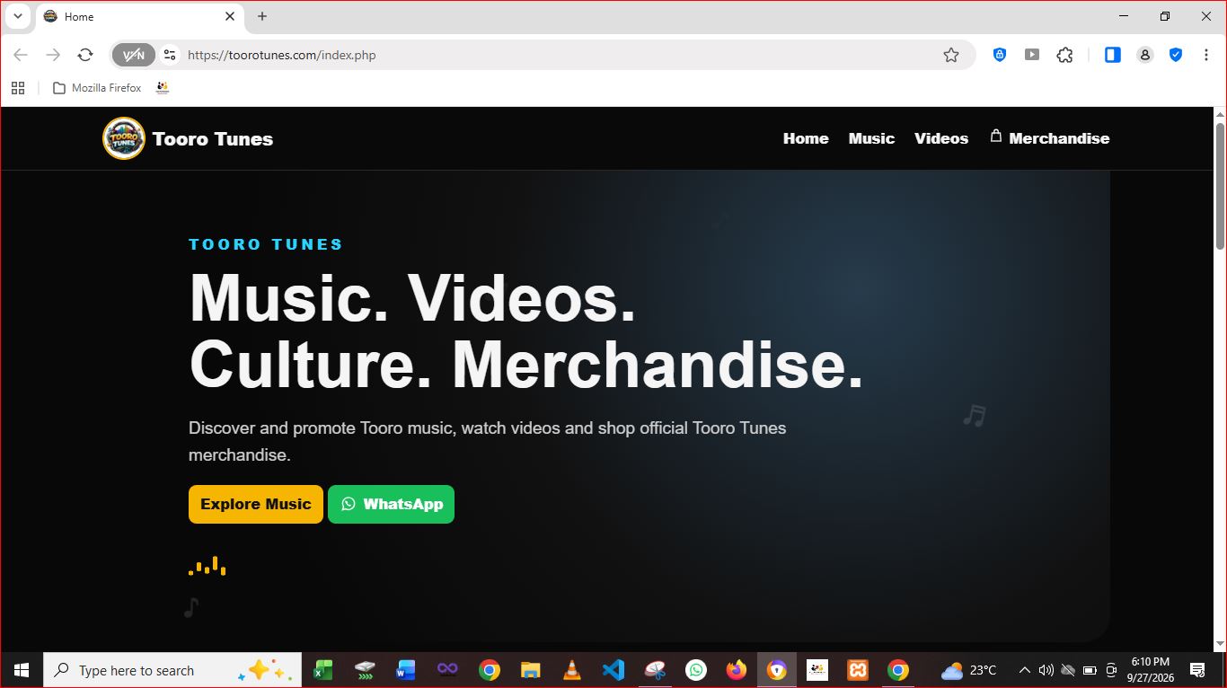Bookmark this page with the star icon
The height and width of the screenshot is (688, 1227).
click(x=951, y=55)
